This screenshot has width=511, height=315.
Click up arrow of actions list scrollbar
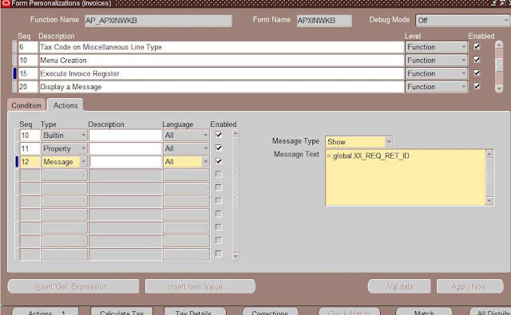(236, 133)
